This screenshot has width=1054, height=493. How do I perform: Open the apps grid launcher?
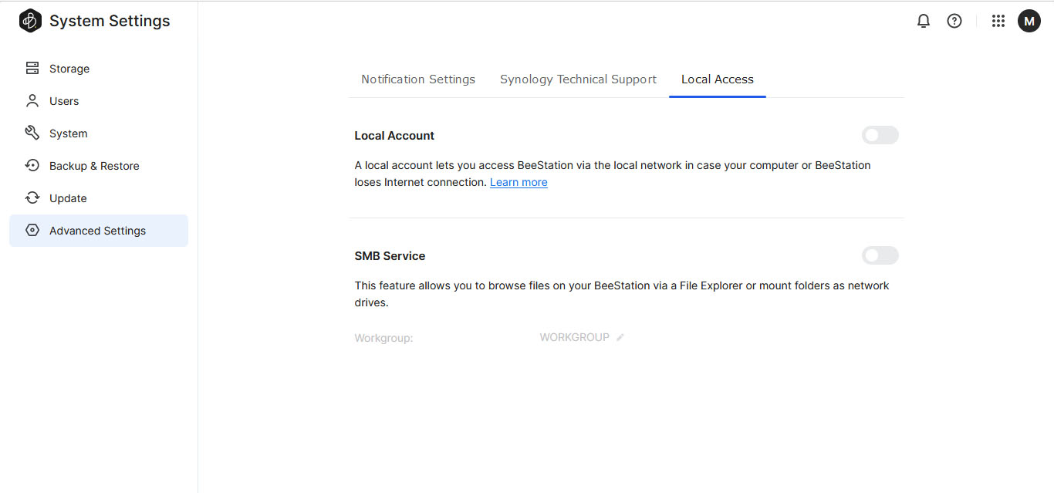click(x=998, y=21)
